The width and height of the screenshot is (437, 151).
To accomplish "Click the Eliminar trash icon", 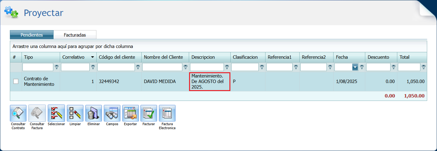I will (x=93, y=113).
